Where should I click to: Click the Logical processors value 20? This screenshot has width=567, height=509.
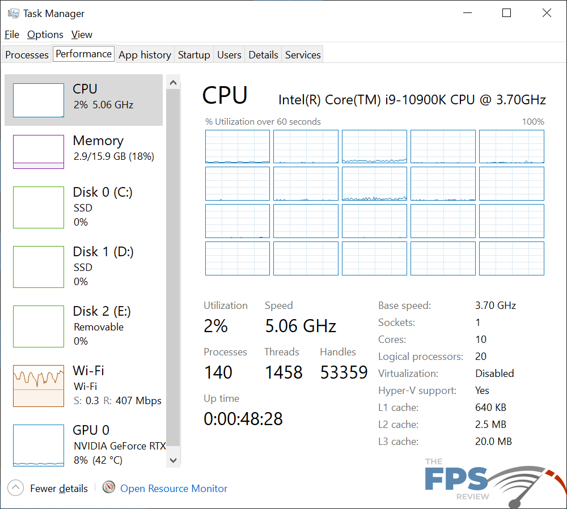point(481,357)
